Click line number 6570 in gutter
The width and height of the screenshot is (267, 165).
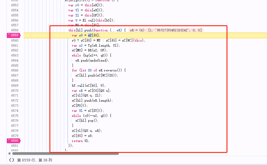pos(15,91)
